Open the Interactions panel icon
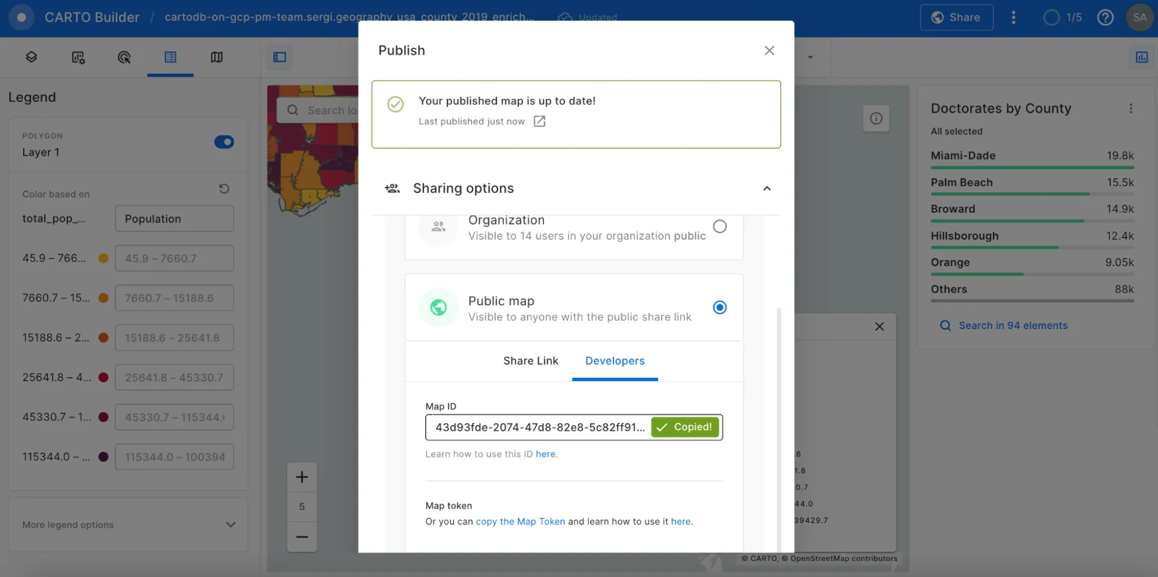The width and height of the screenshot is (1158, 577). point(123,57)
